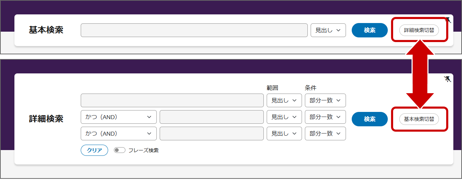Screen dimensions: 462x181
Task: Open the second row 見出し range dropdown in advanced search
Action: click(284, 117)
